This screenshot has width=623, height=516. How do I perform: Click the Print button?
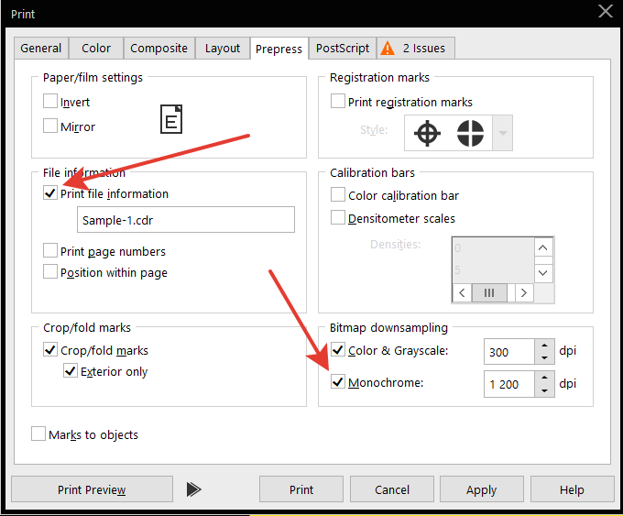point(301,489)
